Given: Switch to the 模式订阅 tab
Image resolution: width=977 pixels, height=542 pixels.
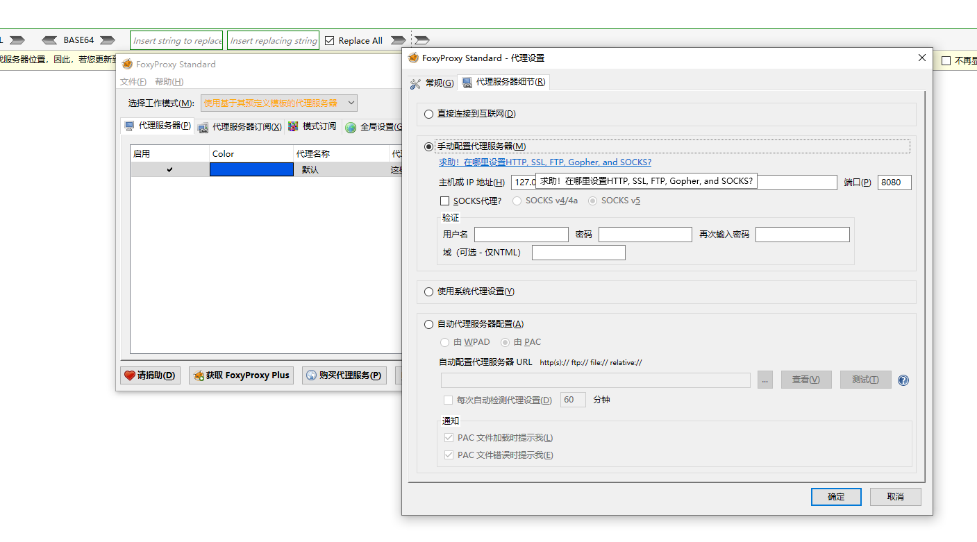Looking at the screenshot, I should tap(312, 126).
